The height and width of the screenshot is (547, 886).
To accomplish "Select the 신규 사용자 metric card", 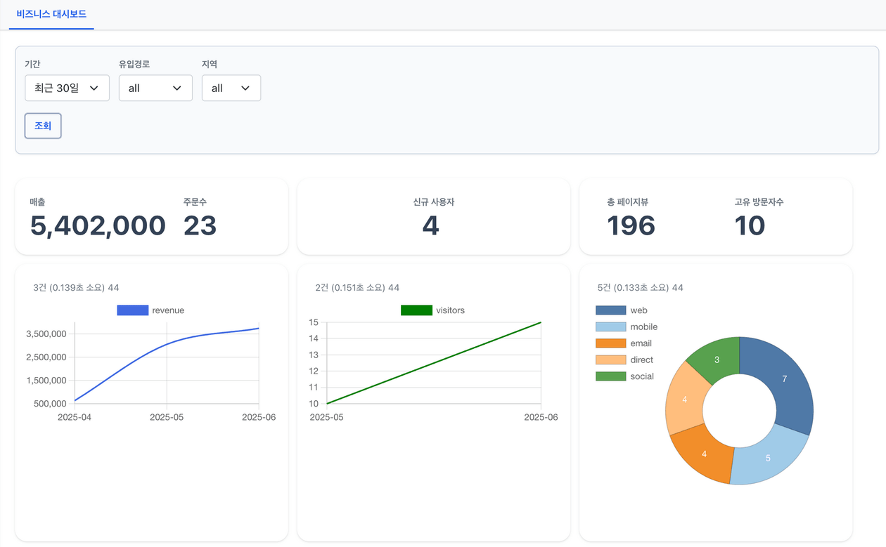I will pyautogui.click(x=433, y=217).
